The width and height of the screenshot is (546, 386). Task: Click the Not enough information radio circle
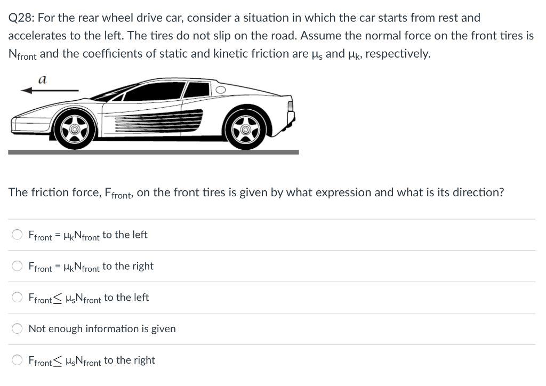[17, 328]
